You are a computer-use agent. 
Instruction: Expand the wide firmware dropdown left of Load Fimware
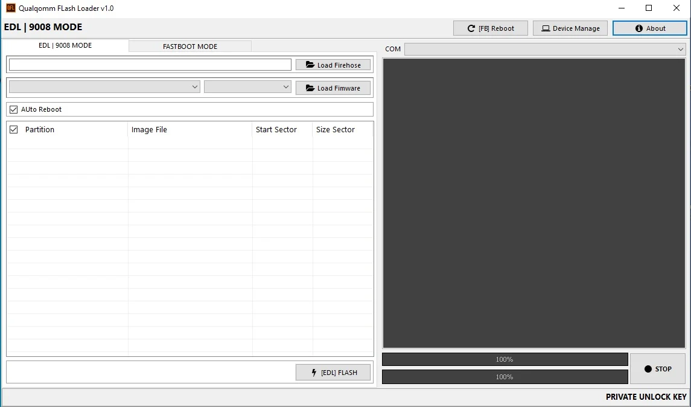(x=104, y=87)
